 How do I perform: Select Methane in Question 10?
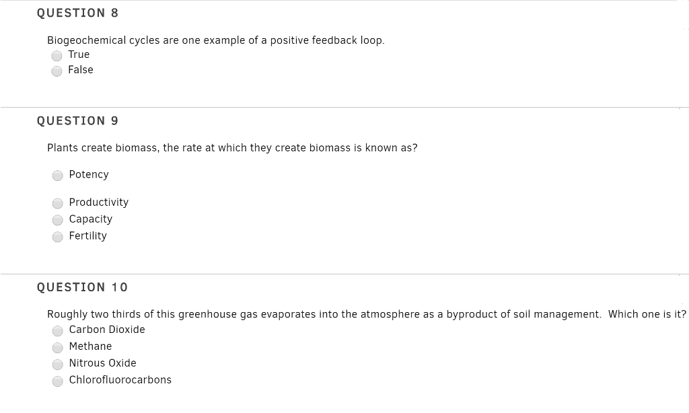[x=58, y=347]
